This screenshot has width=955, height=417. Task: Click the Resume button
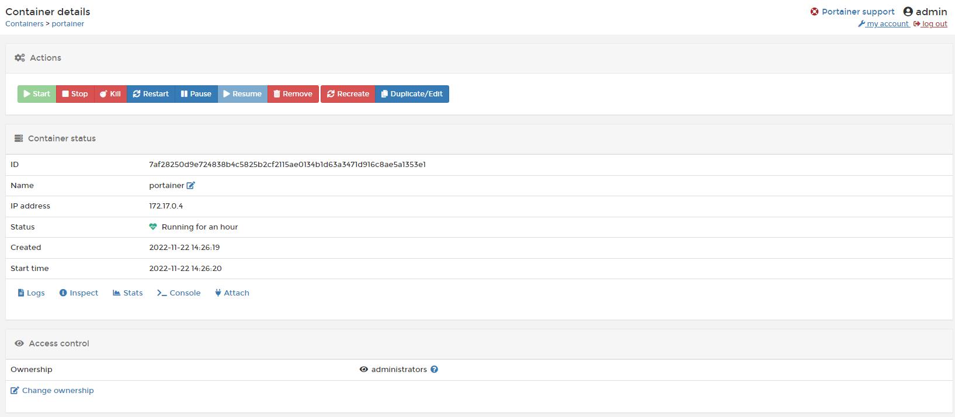click(242, 94)
